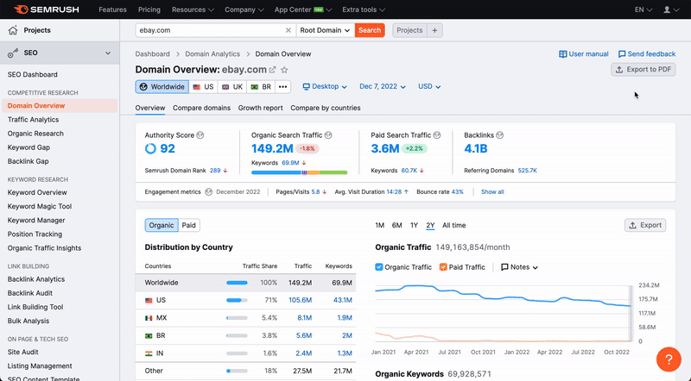Click the US flag icon in table
The image size is (691, 381).
coord(149,301)
